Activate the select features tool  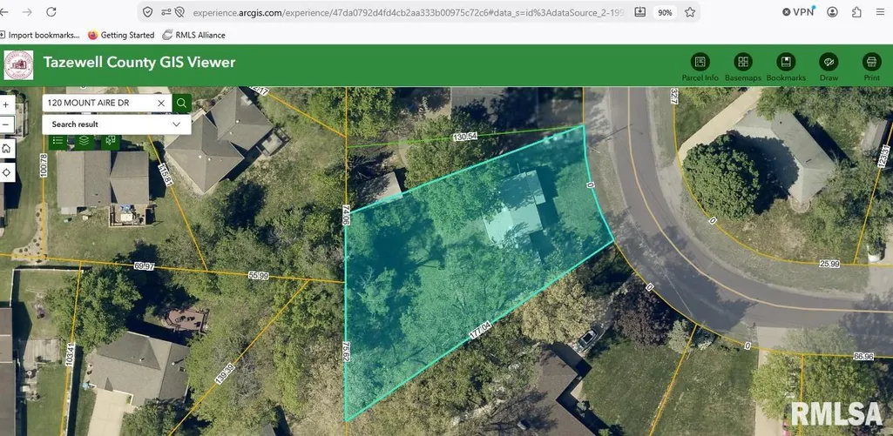pyautogui.click(x=111, y=140)
